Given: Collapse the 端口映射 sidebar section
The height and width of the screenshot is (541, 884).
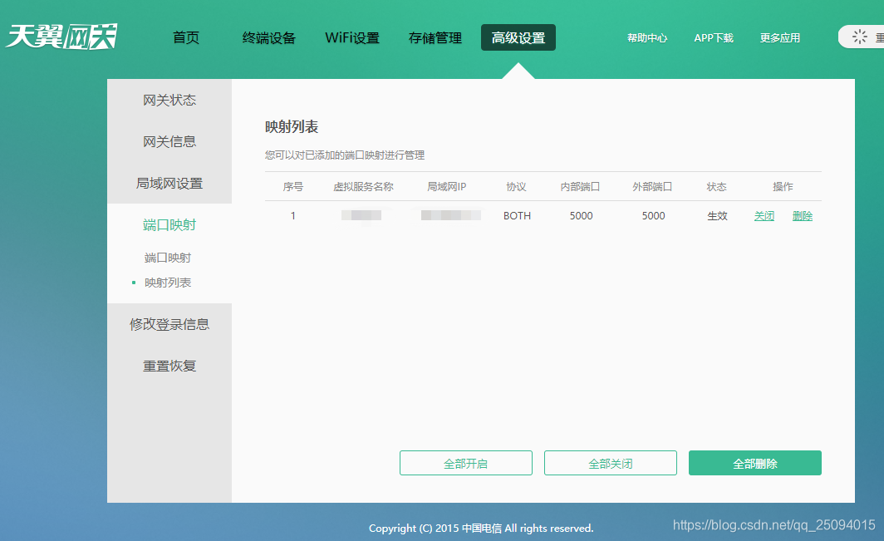Looking at the screenshot, I should [169, 224].
